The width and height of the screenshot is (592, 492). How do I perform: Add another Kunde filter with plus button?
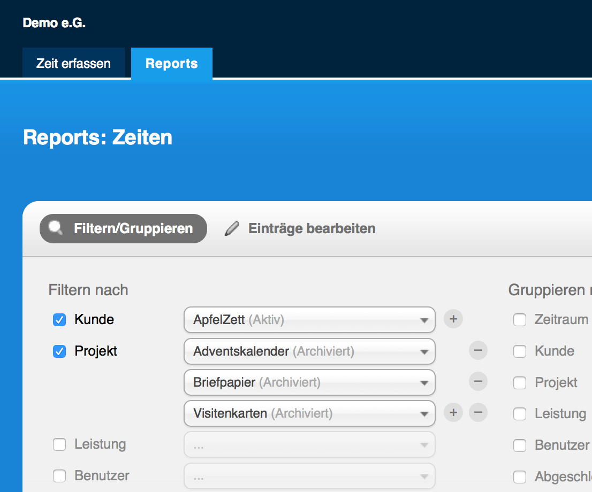[453, 319]
